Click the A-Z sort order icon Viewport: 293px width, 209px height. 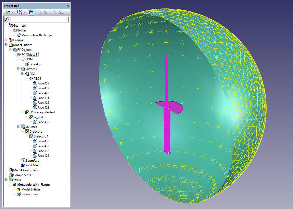click(x=20, y=12)
